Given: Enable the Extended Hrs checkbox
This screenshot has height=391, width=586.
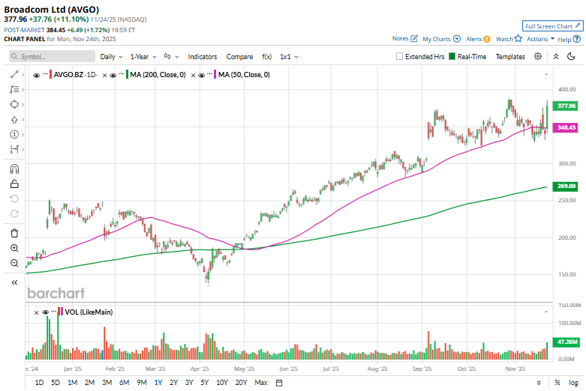Looking at the screenshot, I should [400, 56].
